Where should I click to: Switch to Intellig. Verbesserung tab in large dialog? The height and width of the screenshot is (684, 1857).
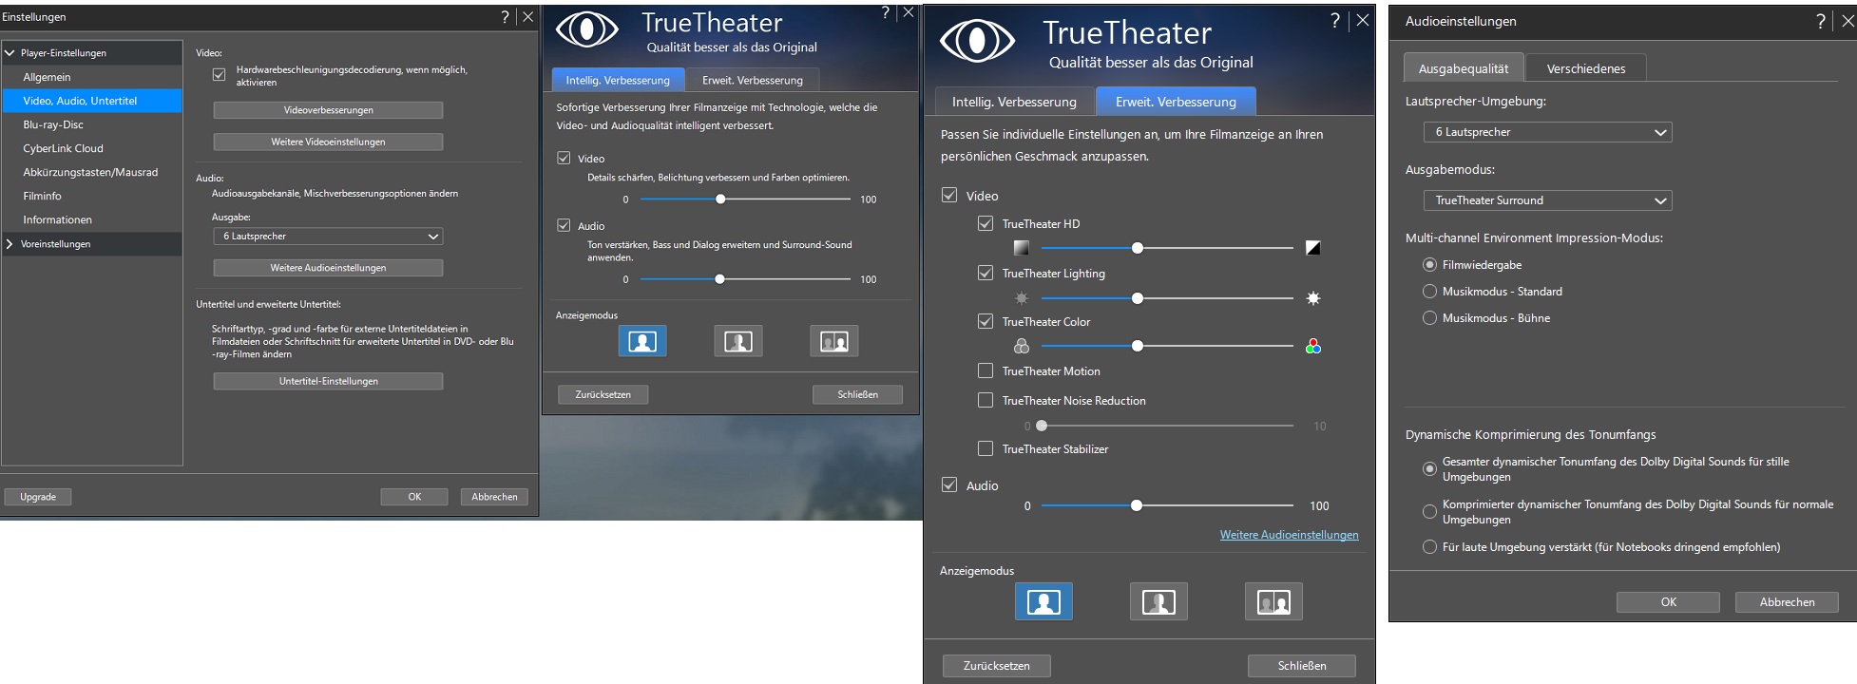tap(1014, 102)
